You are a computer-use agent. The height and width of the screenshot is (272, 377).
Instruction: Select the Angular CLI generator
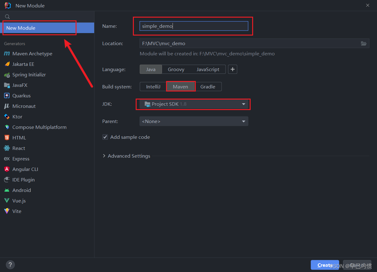click(47, 169)
